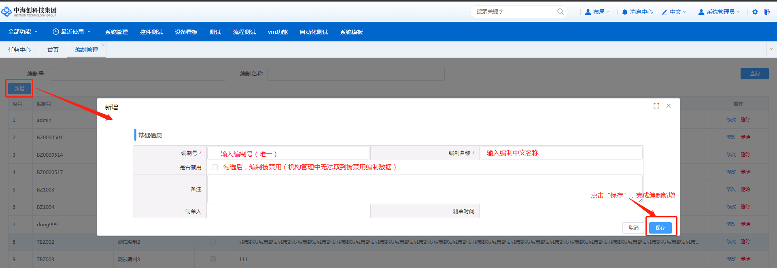Screen dimensions: 777x268
Task: Check the 是否禁用 checkbox
Action: [215, 167]
